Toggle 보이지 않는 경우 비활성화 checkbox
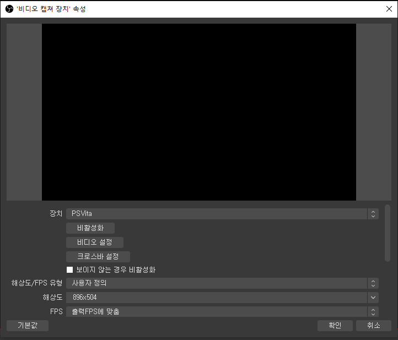 [69, 269]
